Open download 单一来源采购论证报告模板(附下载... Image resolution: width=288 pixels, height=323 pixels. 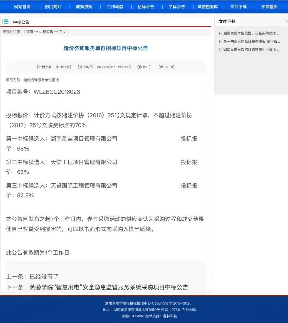point(252,42)
